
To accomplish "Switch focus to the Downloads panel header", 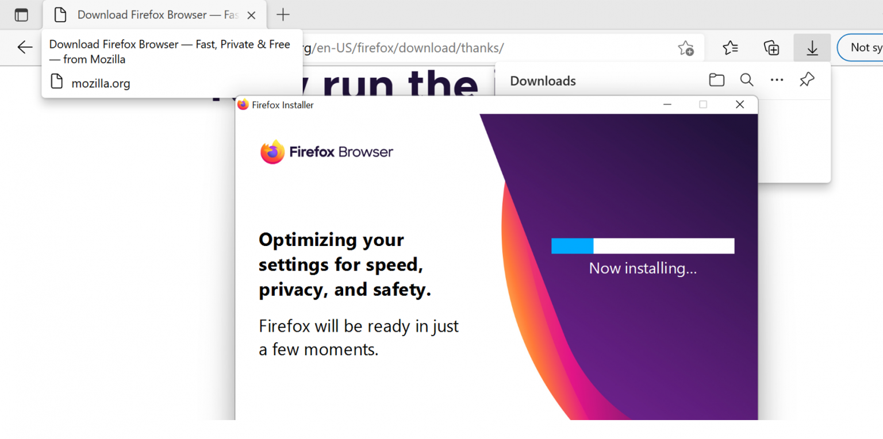I will pos(543,80).
